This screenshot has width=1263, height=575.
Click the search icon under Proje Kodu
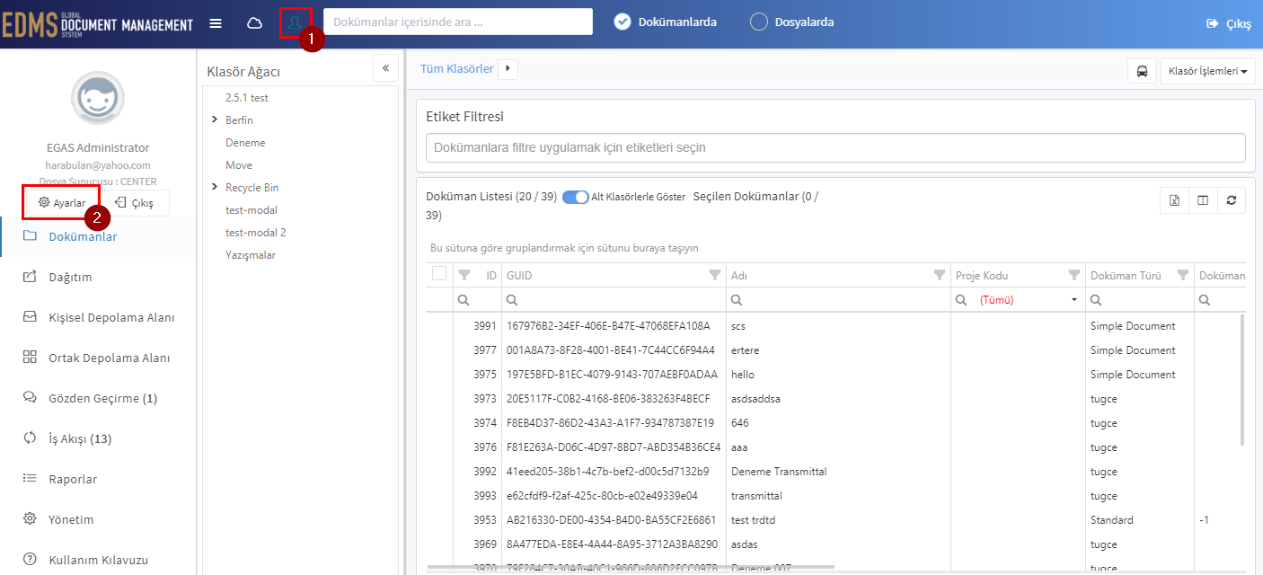coord(961,299)
